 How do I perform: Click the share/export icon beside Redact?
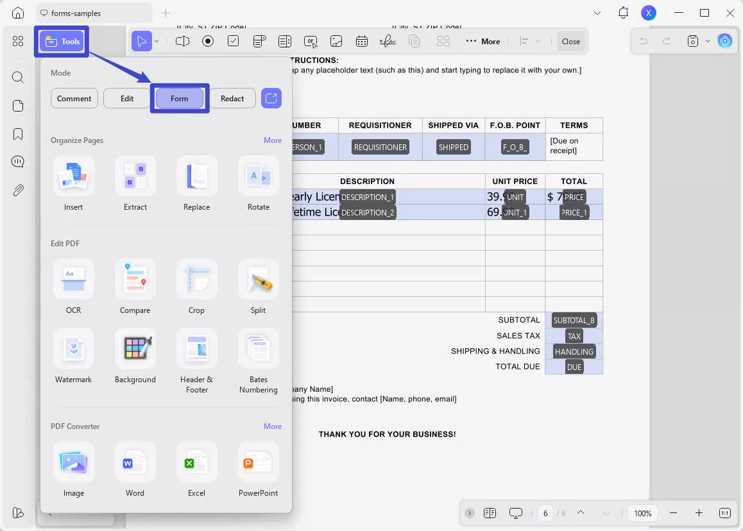tap(271, 98)
